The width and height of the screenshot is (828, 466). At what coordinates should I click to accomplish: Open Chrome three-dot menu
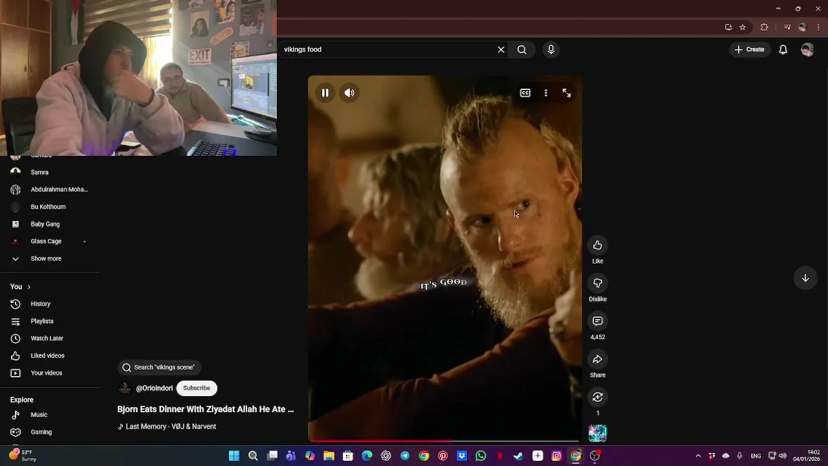[819, 27]
